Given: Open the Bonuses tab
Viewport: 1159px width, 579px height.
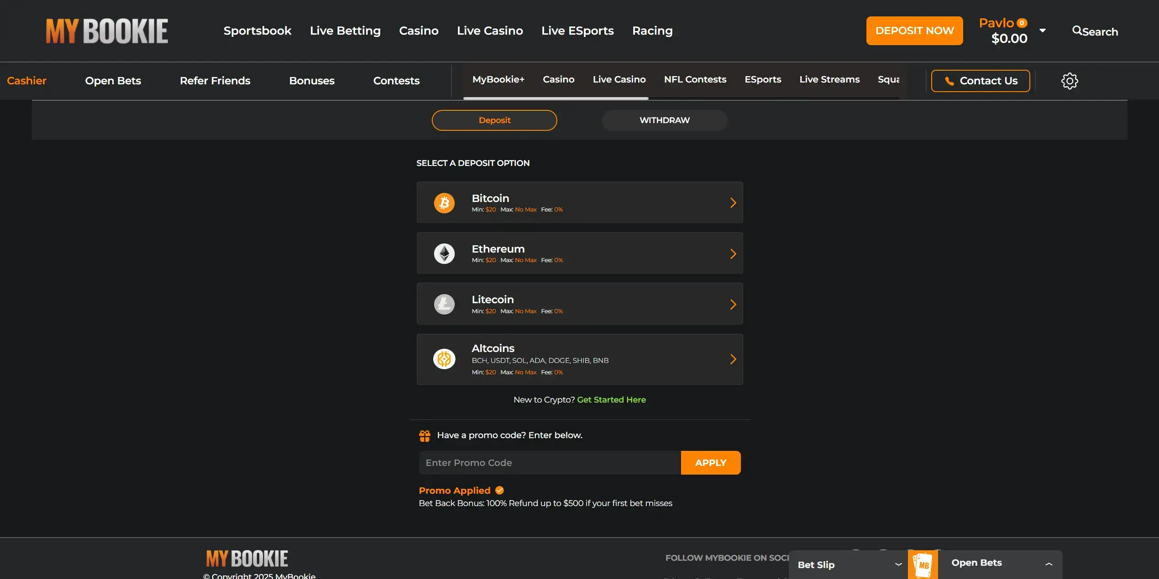Looking at the screenshot, I should [x=312, y=81].
